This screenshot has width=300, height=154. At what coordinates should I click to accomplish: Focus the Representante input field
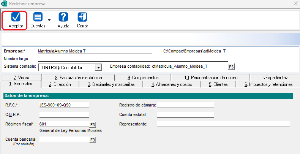coord(223,124)
